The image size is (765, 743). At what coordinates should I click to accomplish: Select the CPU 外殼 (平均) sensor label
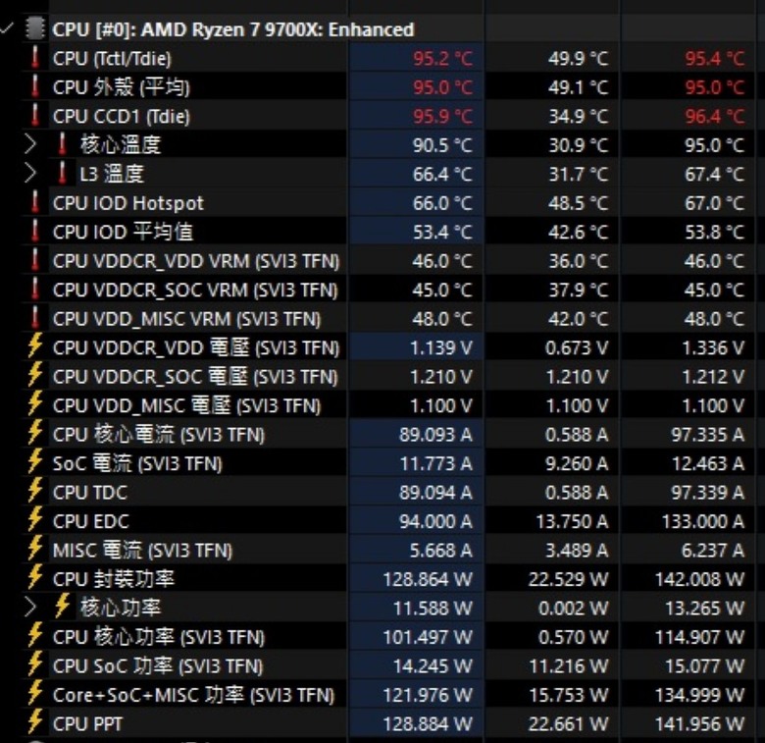point(121,87)
